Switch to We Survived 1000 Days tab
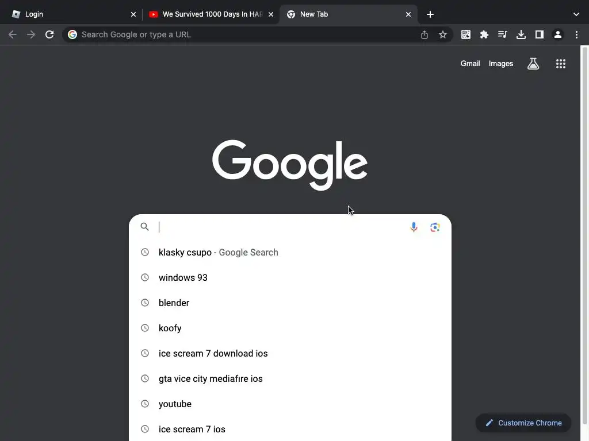Screen dimensions: 589x441 point(211,14)
